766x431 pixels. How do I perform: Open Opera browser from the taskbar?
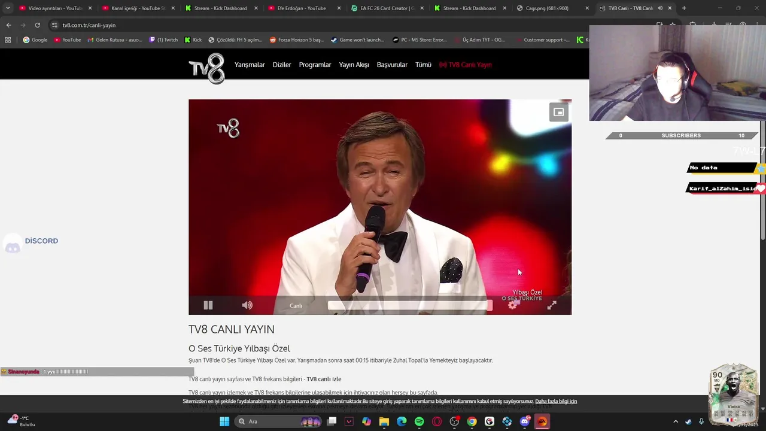pyautogui.click(x=437, y=421)
